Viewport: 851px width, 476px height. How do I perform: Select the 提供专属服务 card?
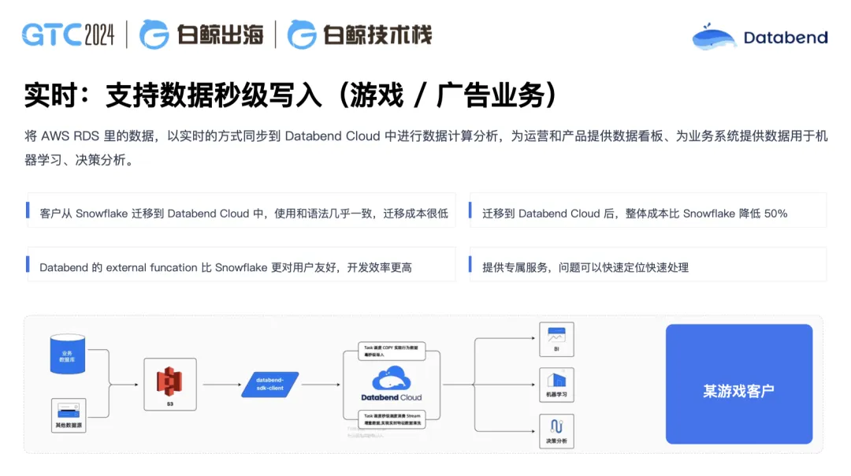click(648, 265)
